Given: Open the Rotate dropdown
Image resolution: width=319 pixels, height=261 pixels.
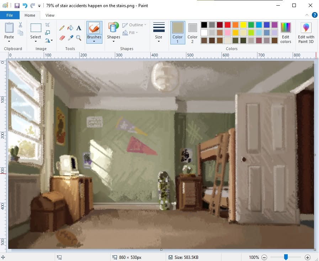Looking at the screenshot, I should (49, 40).
